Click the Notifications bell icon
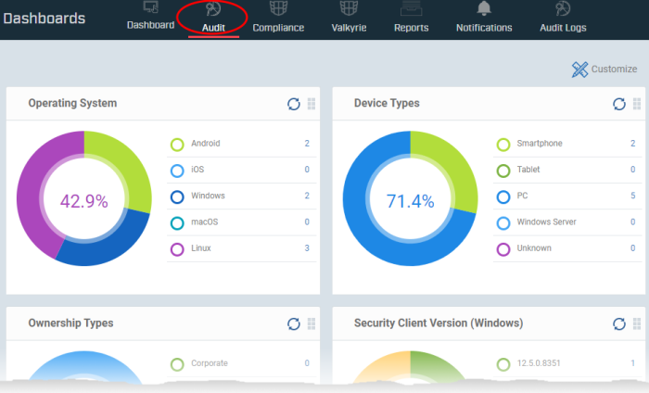 pos(484,7)
